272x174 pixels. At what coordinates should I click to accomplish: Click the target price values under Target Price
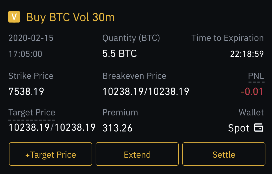(x=52, y=127)
